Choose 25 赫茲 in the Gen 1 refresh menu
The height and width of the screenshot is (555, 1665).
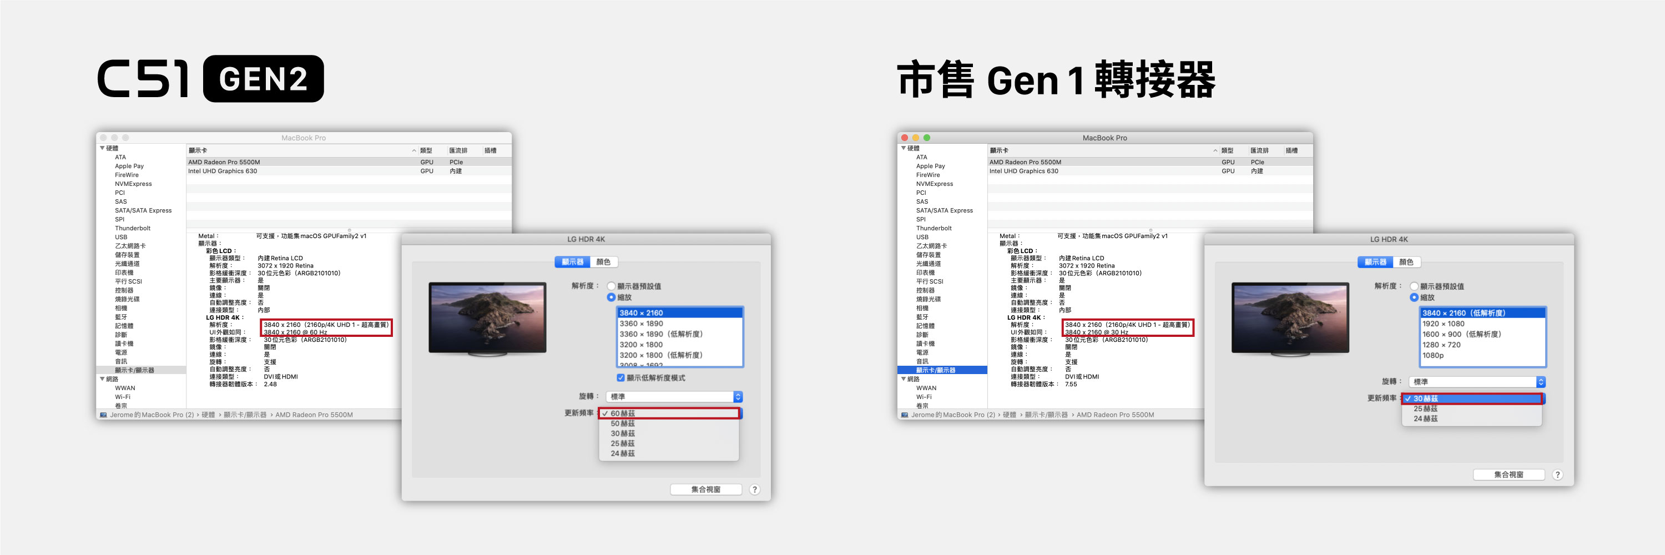coord(1472,409)
